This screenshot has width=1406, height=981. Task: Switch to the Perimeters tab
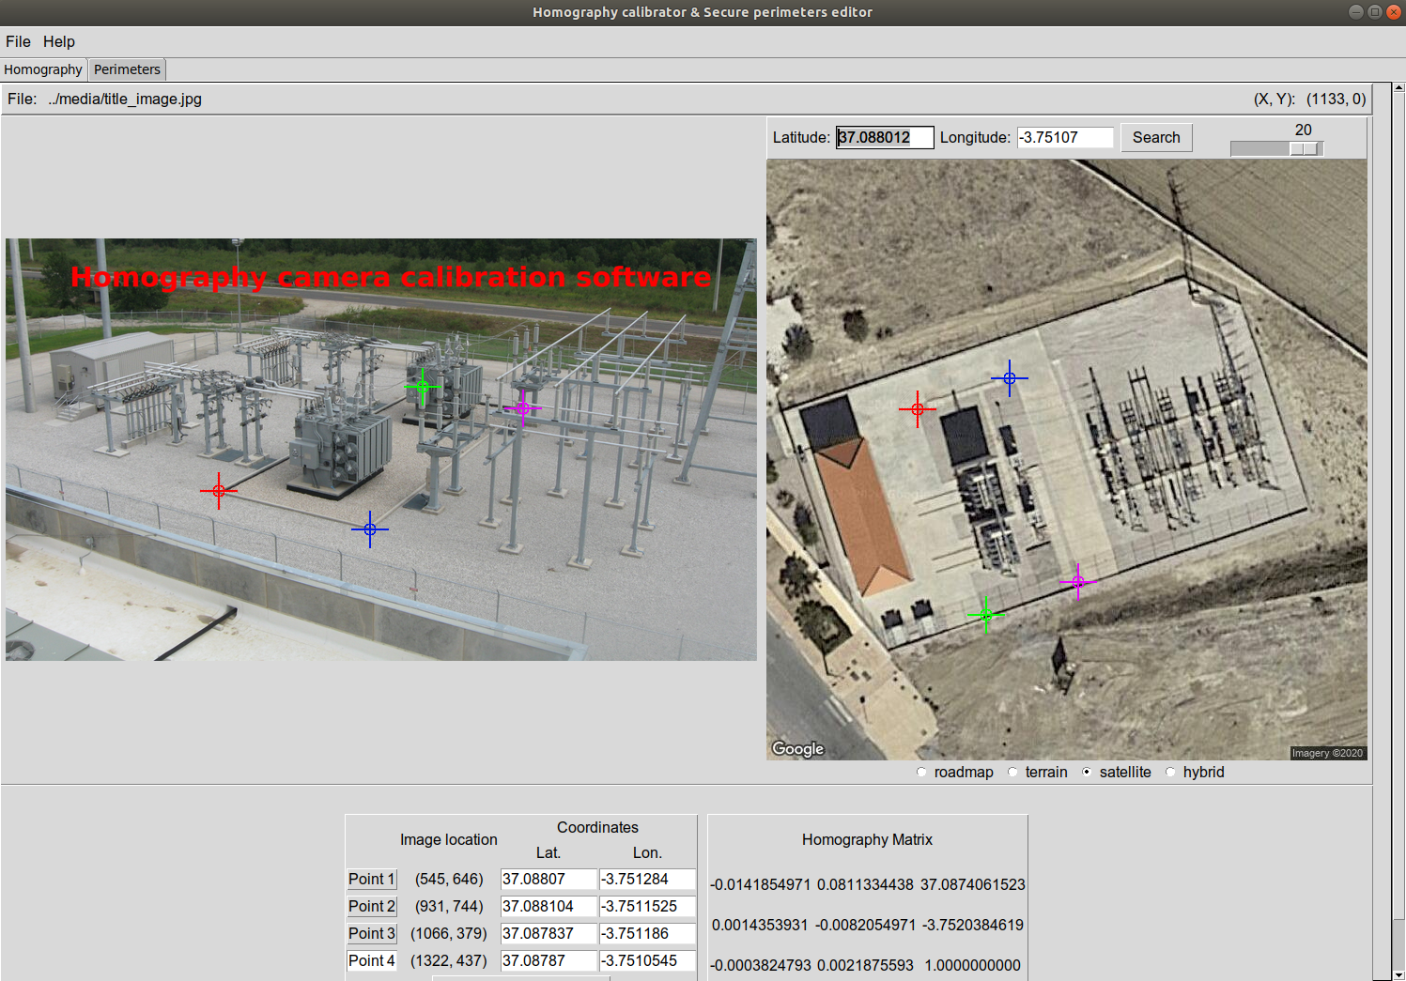coord(127,69)
